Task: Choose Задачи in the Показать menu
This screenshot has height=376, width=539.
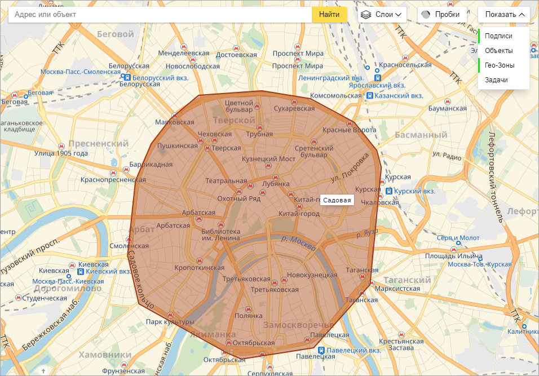Action: pyautogui.click(x=496, y=80)
